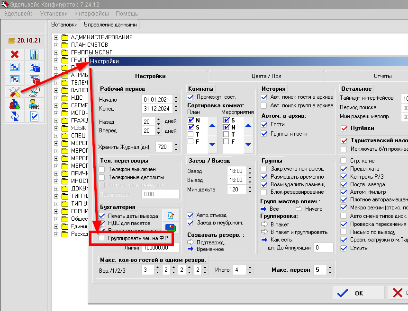The height and width of the screenshot is (311, 408).
Task: Uncheck the Авто.отъезд checkbox
Action: click(190, 215)
